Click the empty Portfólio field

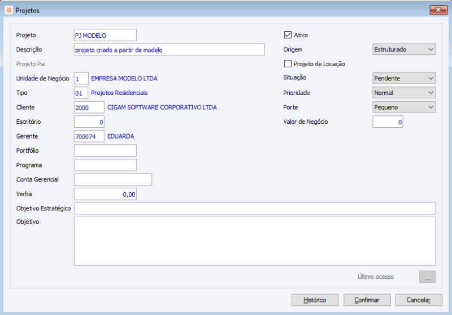pos(105,150)
